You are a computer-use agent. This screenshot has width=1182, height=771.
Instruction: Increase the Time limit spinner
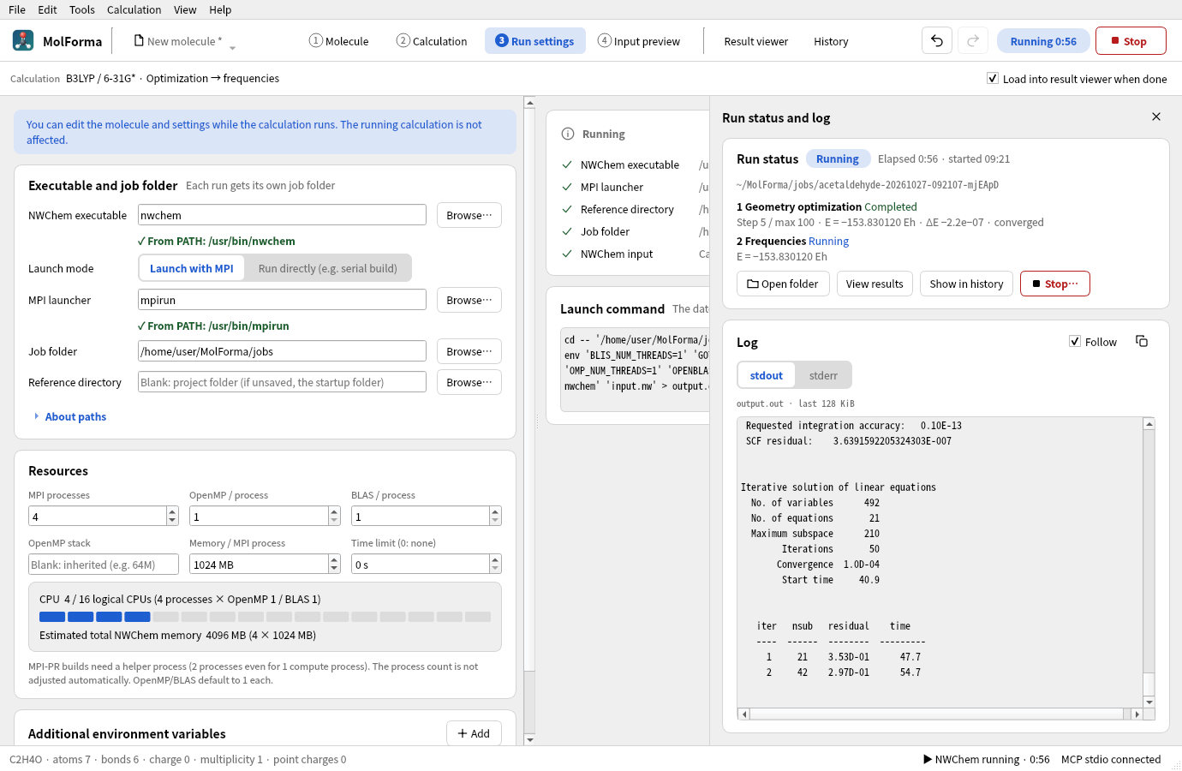click(495, 559)
